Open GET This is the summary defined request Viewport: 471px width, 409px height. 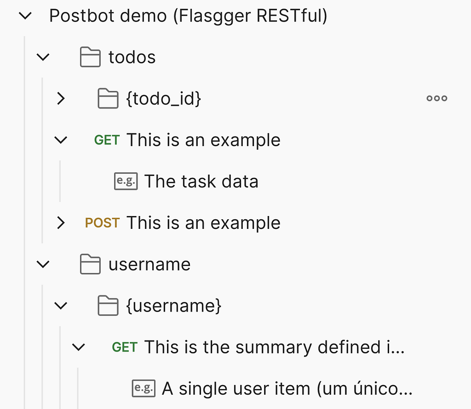[258, 347]
